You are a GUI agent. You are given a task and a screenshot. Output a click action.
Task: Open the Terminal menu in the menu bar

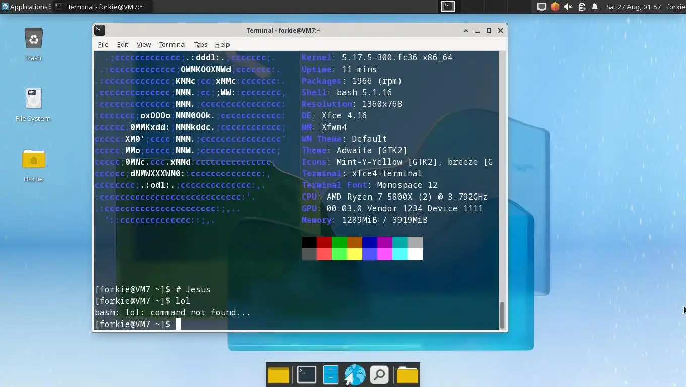coord(172,44)
